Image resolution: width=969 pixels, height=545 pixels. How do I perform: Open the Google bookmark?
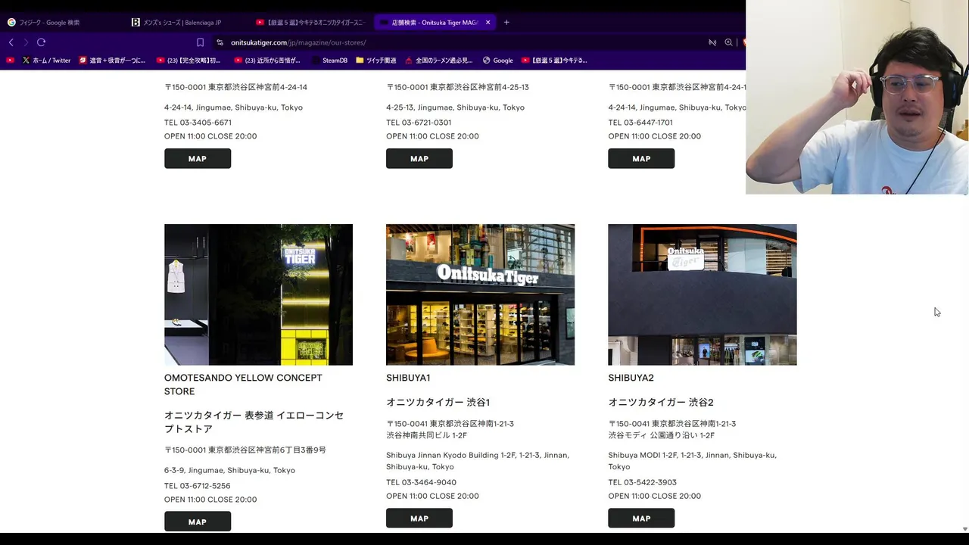coord(497,60)
